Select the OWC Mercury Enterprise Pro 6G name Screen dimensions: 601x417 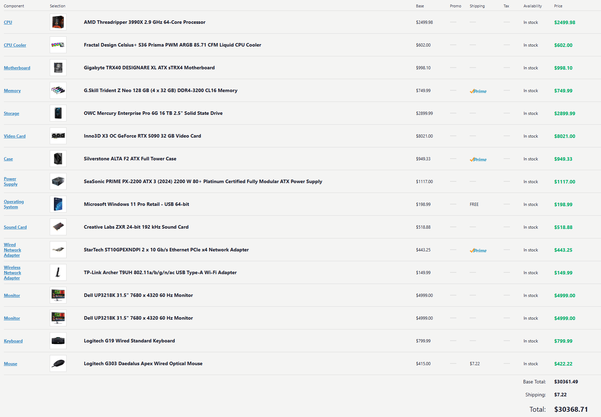[153, 113]
